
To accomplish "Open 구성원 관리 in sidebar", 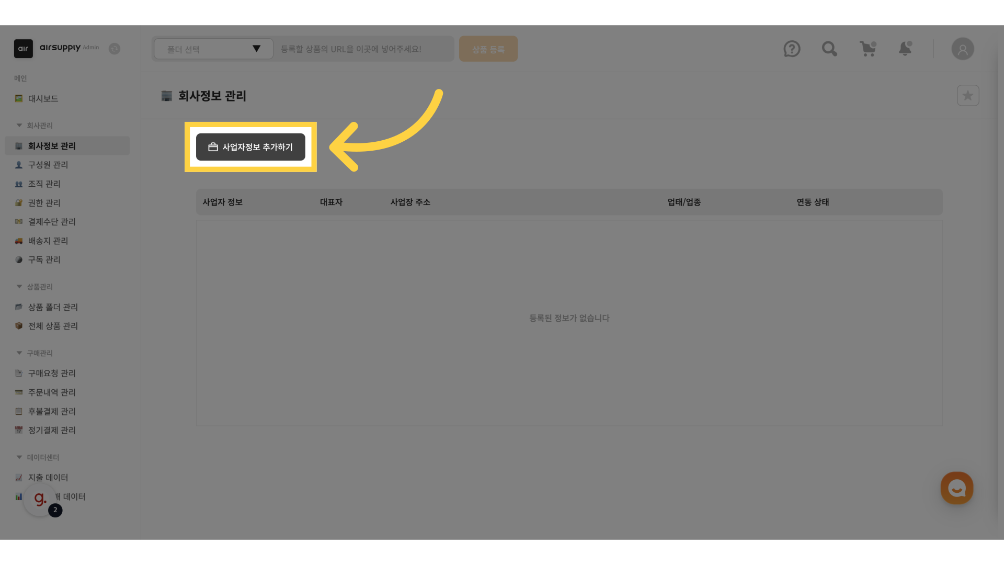I will pyautogui.click(x=48, y=165).
